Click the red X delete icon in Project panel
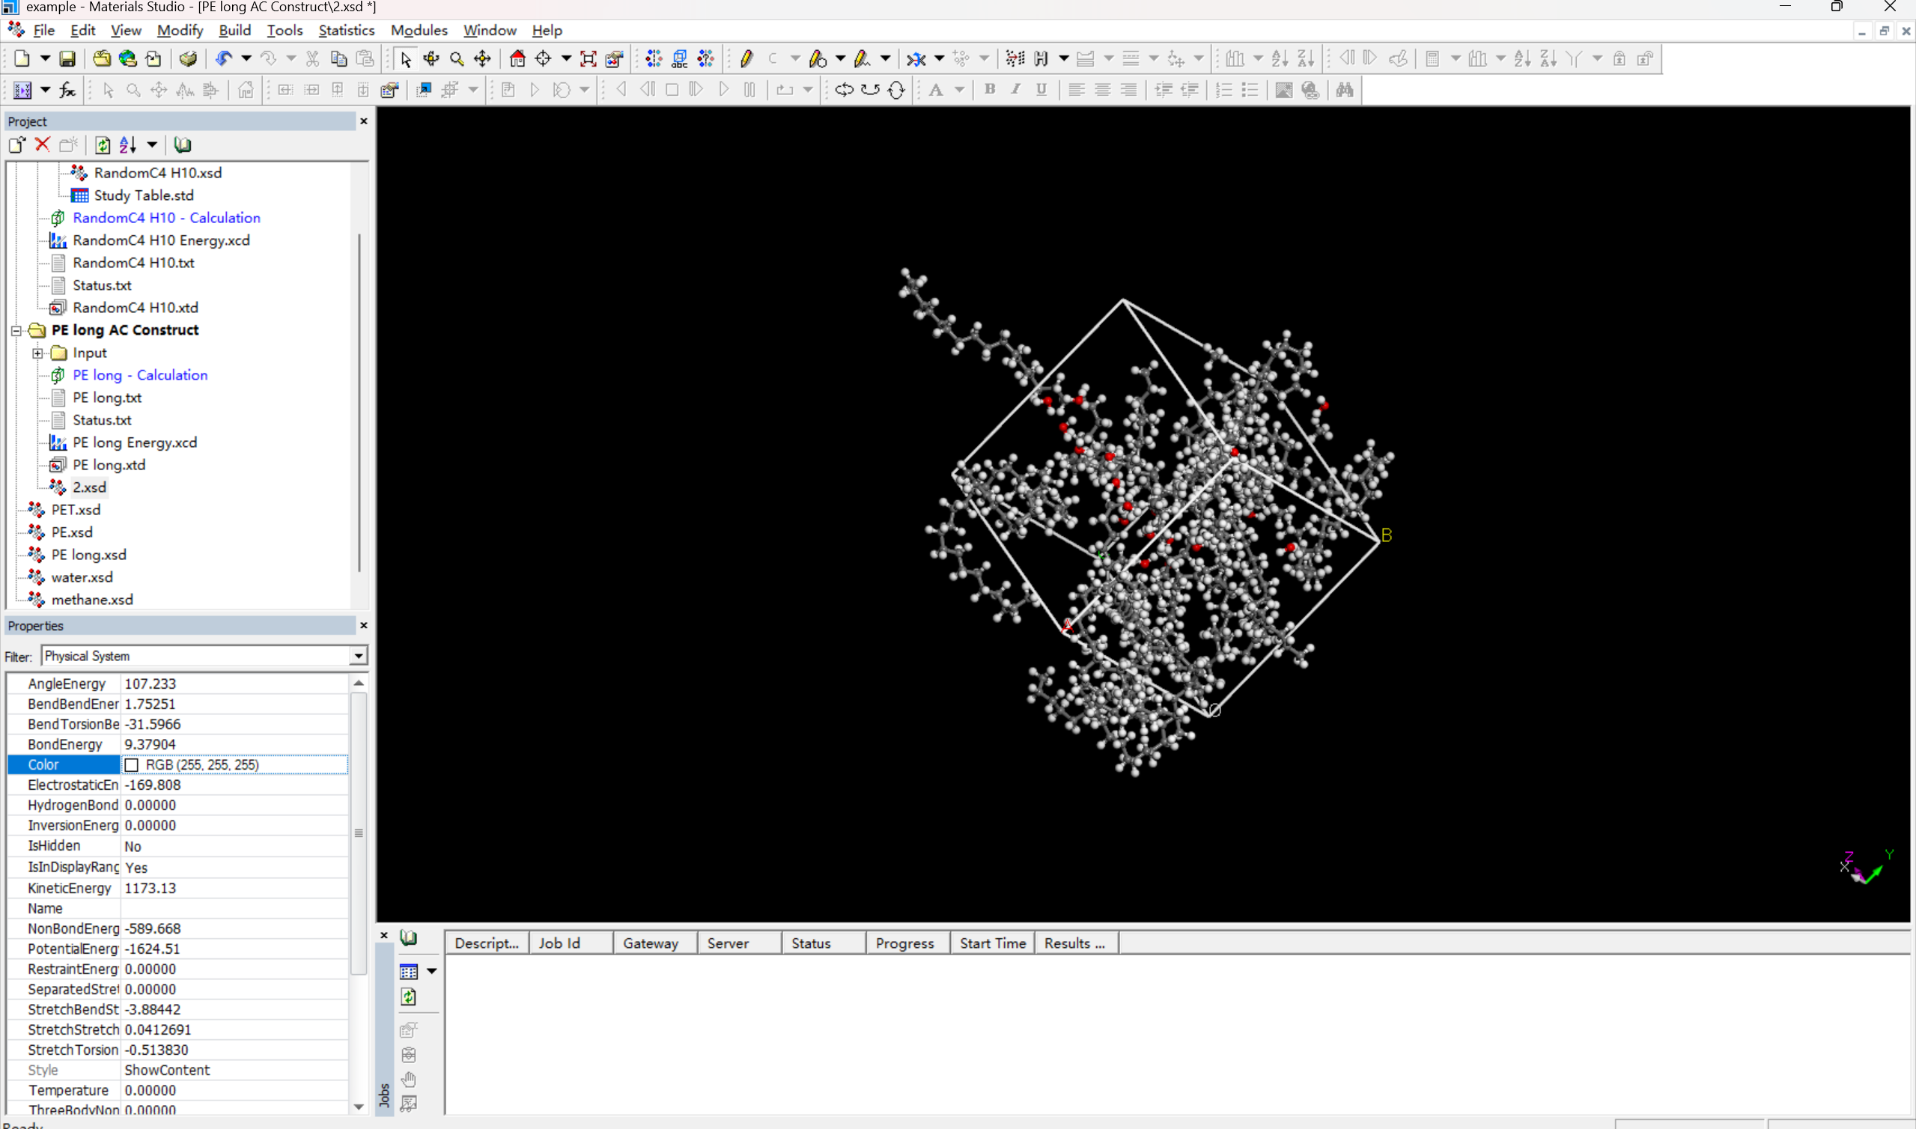Image resolution: width=1916 pixels, height=1129 pixels. click(43, 144)
